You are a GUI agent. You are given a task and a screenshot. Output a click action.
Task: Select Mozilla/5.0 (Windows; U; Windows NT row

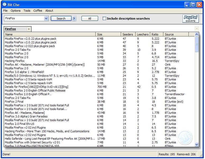99,76
